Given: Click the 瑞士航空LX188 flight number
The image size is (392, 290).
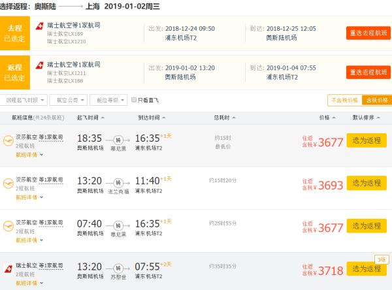Looking at the screenshot, I should click(65, 81).
